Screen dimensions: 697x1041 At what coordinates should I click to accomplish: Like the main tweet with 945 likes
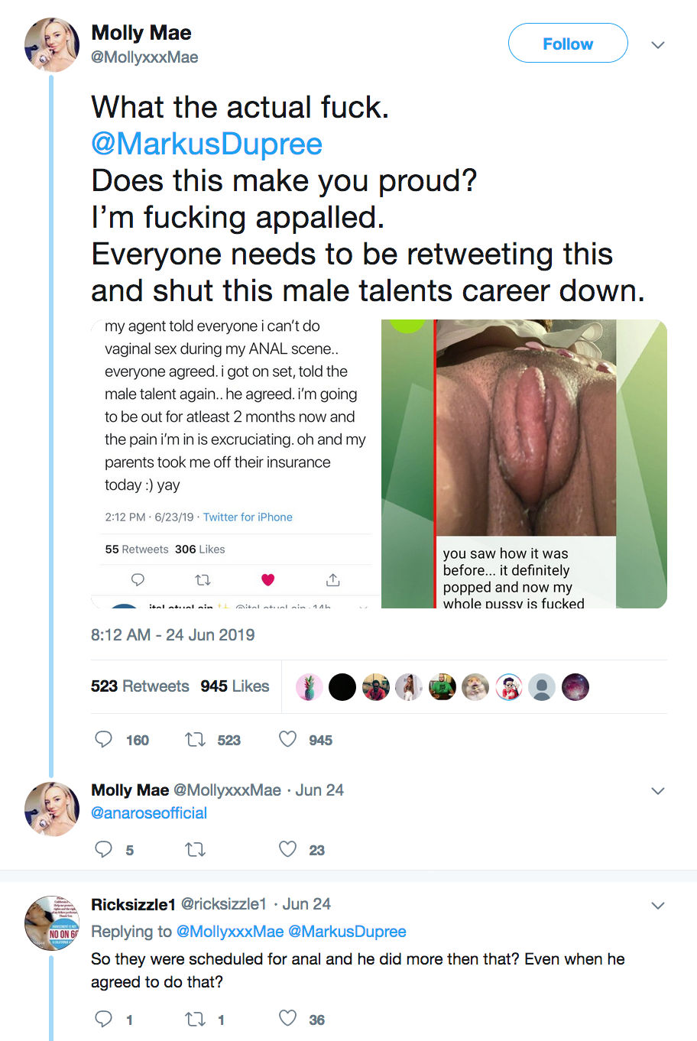click(x=287, y=739)
